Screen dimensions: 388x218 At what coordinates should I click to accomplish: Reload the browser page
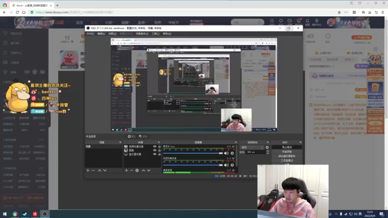coord(17,12)
